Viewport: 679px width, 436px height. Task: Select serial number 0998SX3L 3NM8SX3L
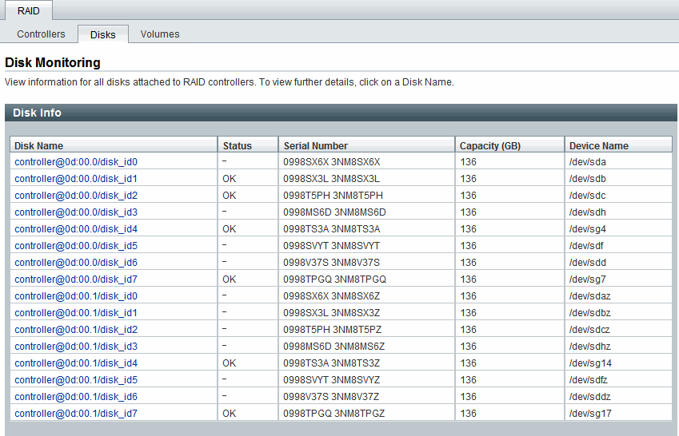point(332,179)
